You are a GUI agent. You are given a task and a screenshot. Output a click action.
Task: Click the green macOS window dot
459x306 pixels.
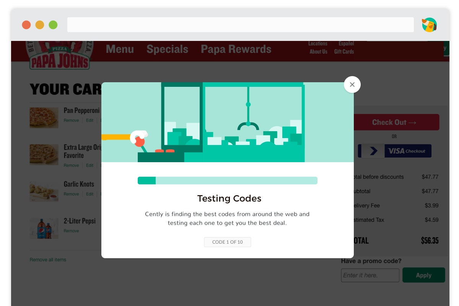coord(53,25)
